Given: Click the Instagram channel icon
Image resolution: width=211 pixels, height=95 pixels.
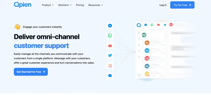Looking at the screenshot, I should [110, 65].
